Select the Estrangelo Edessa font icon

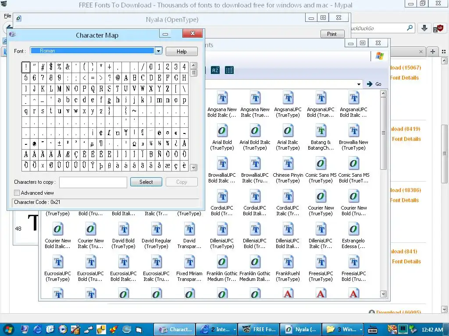354,229
